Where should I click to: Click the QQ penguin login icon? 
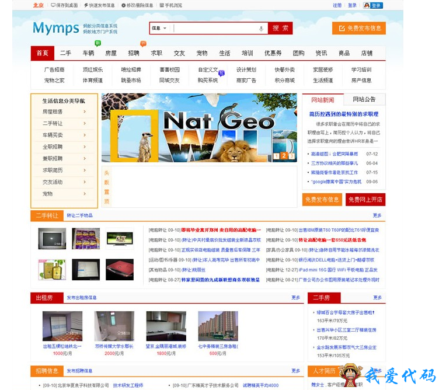[367, 5]
